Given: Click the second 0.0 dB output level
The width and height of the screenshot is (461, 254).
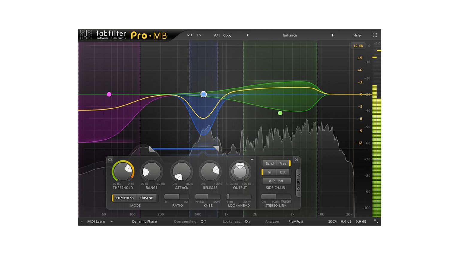Looking at the screenshot, I should [361, 221].
